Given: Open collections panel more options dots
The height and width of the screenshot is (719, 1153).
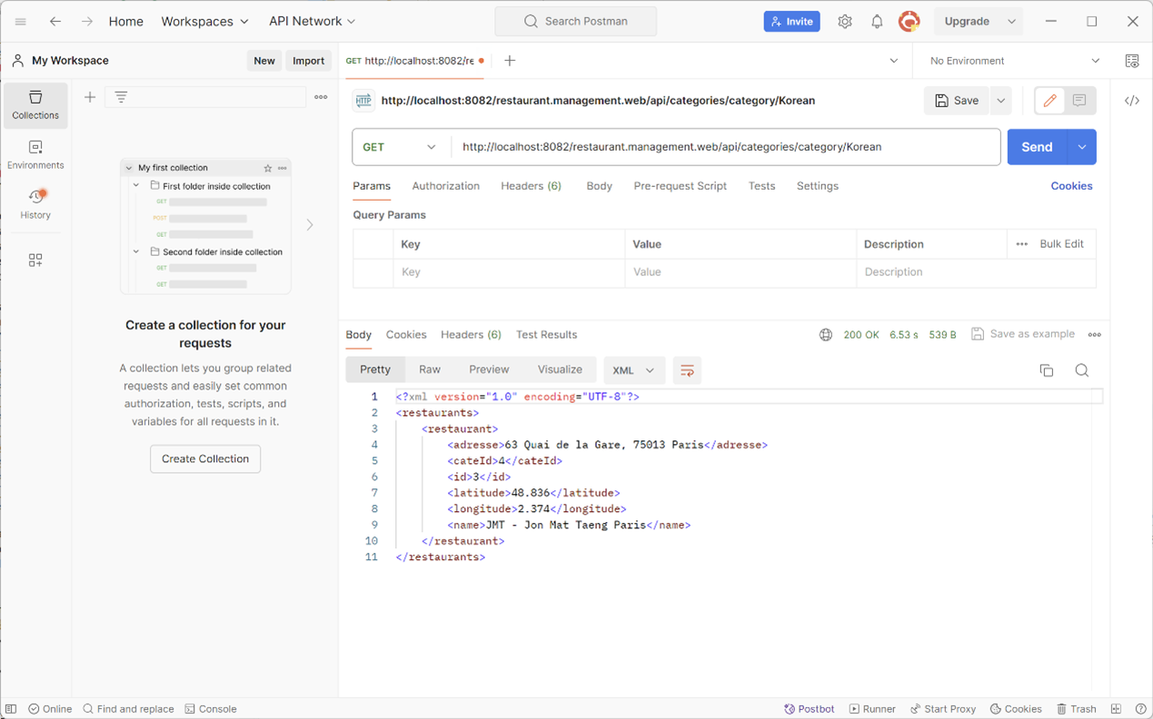Looking at the screenshot, I should click(321, 97).
